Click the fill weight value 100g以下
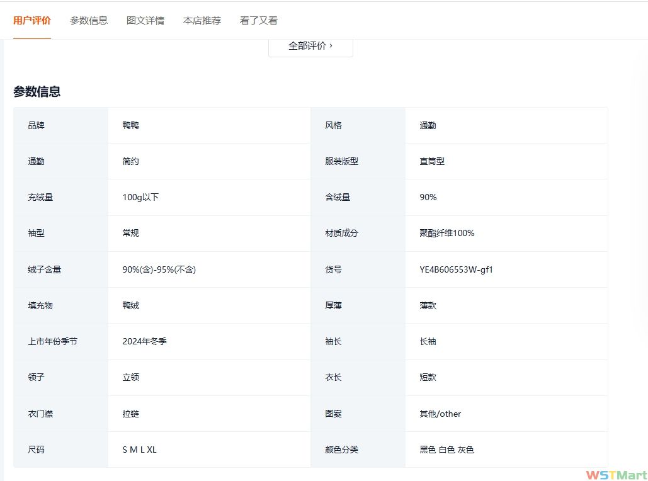 pyautogui.click(x=140, y=197)
